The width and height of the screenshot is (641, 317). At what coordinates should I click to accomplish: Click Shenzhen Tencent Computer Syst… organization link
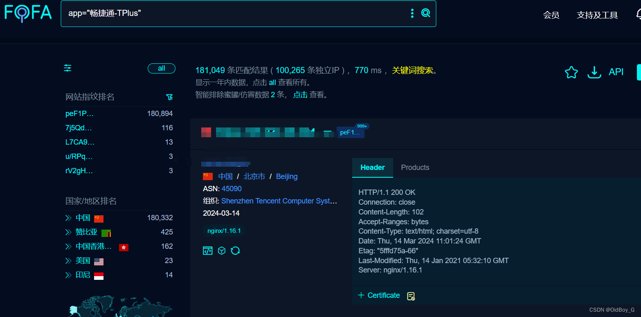coord(279,201)
